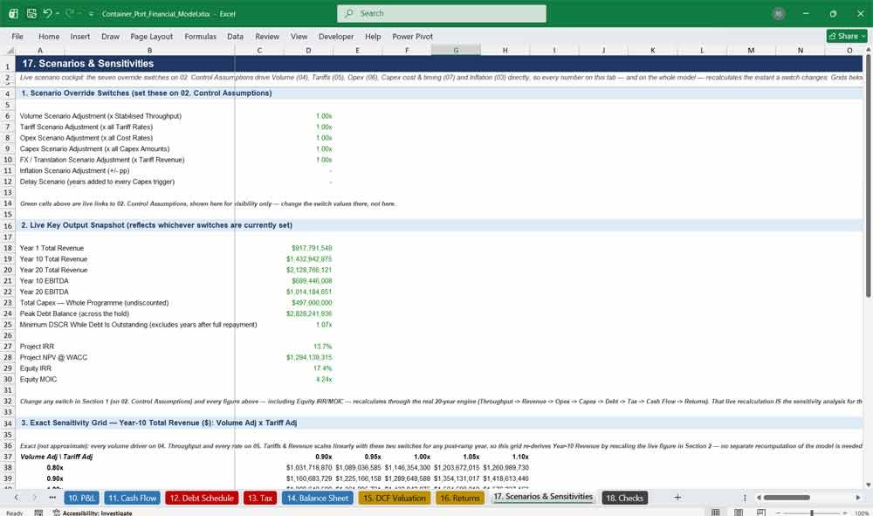Click the 100% zoom level
The height and width of the screenshot is (516, 873).
862,513
